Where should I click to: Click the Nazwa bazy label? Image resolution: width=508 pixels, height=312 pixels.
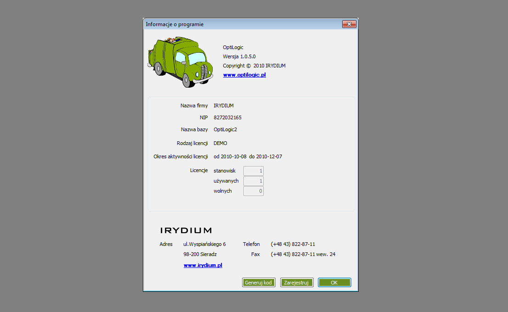pyautogui.click(x=194, y=129)
